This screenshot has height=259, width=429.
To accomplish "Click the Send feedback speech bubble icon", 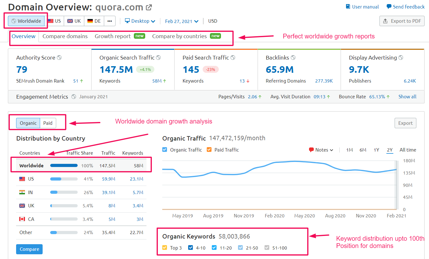I will point(389,7).
